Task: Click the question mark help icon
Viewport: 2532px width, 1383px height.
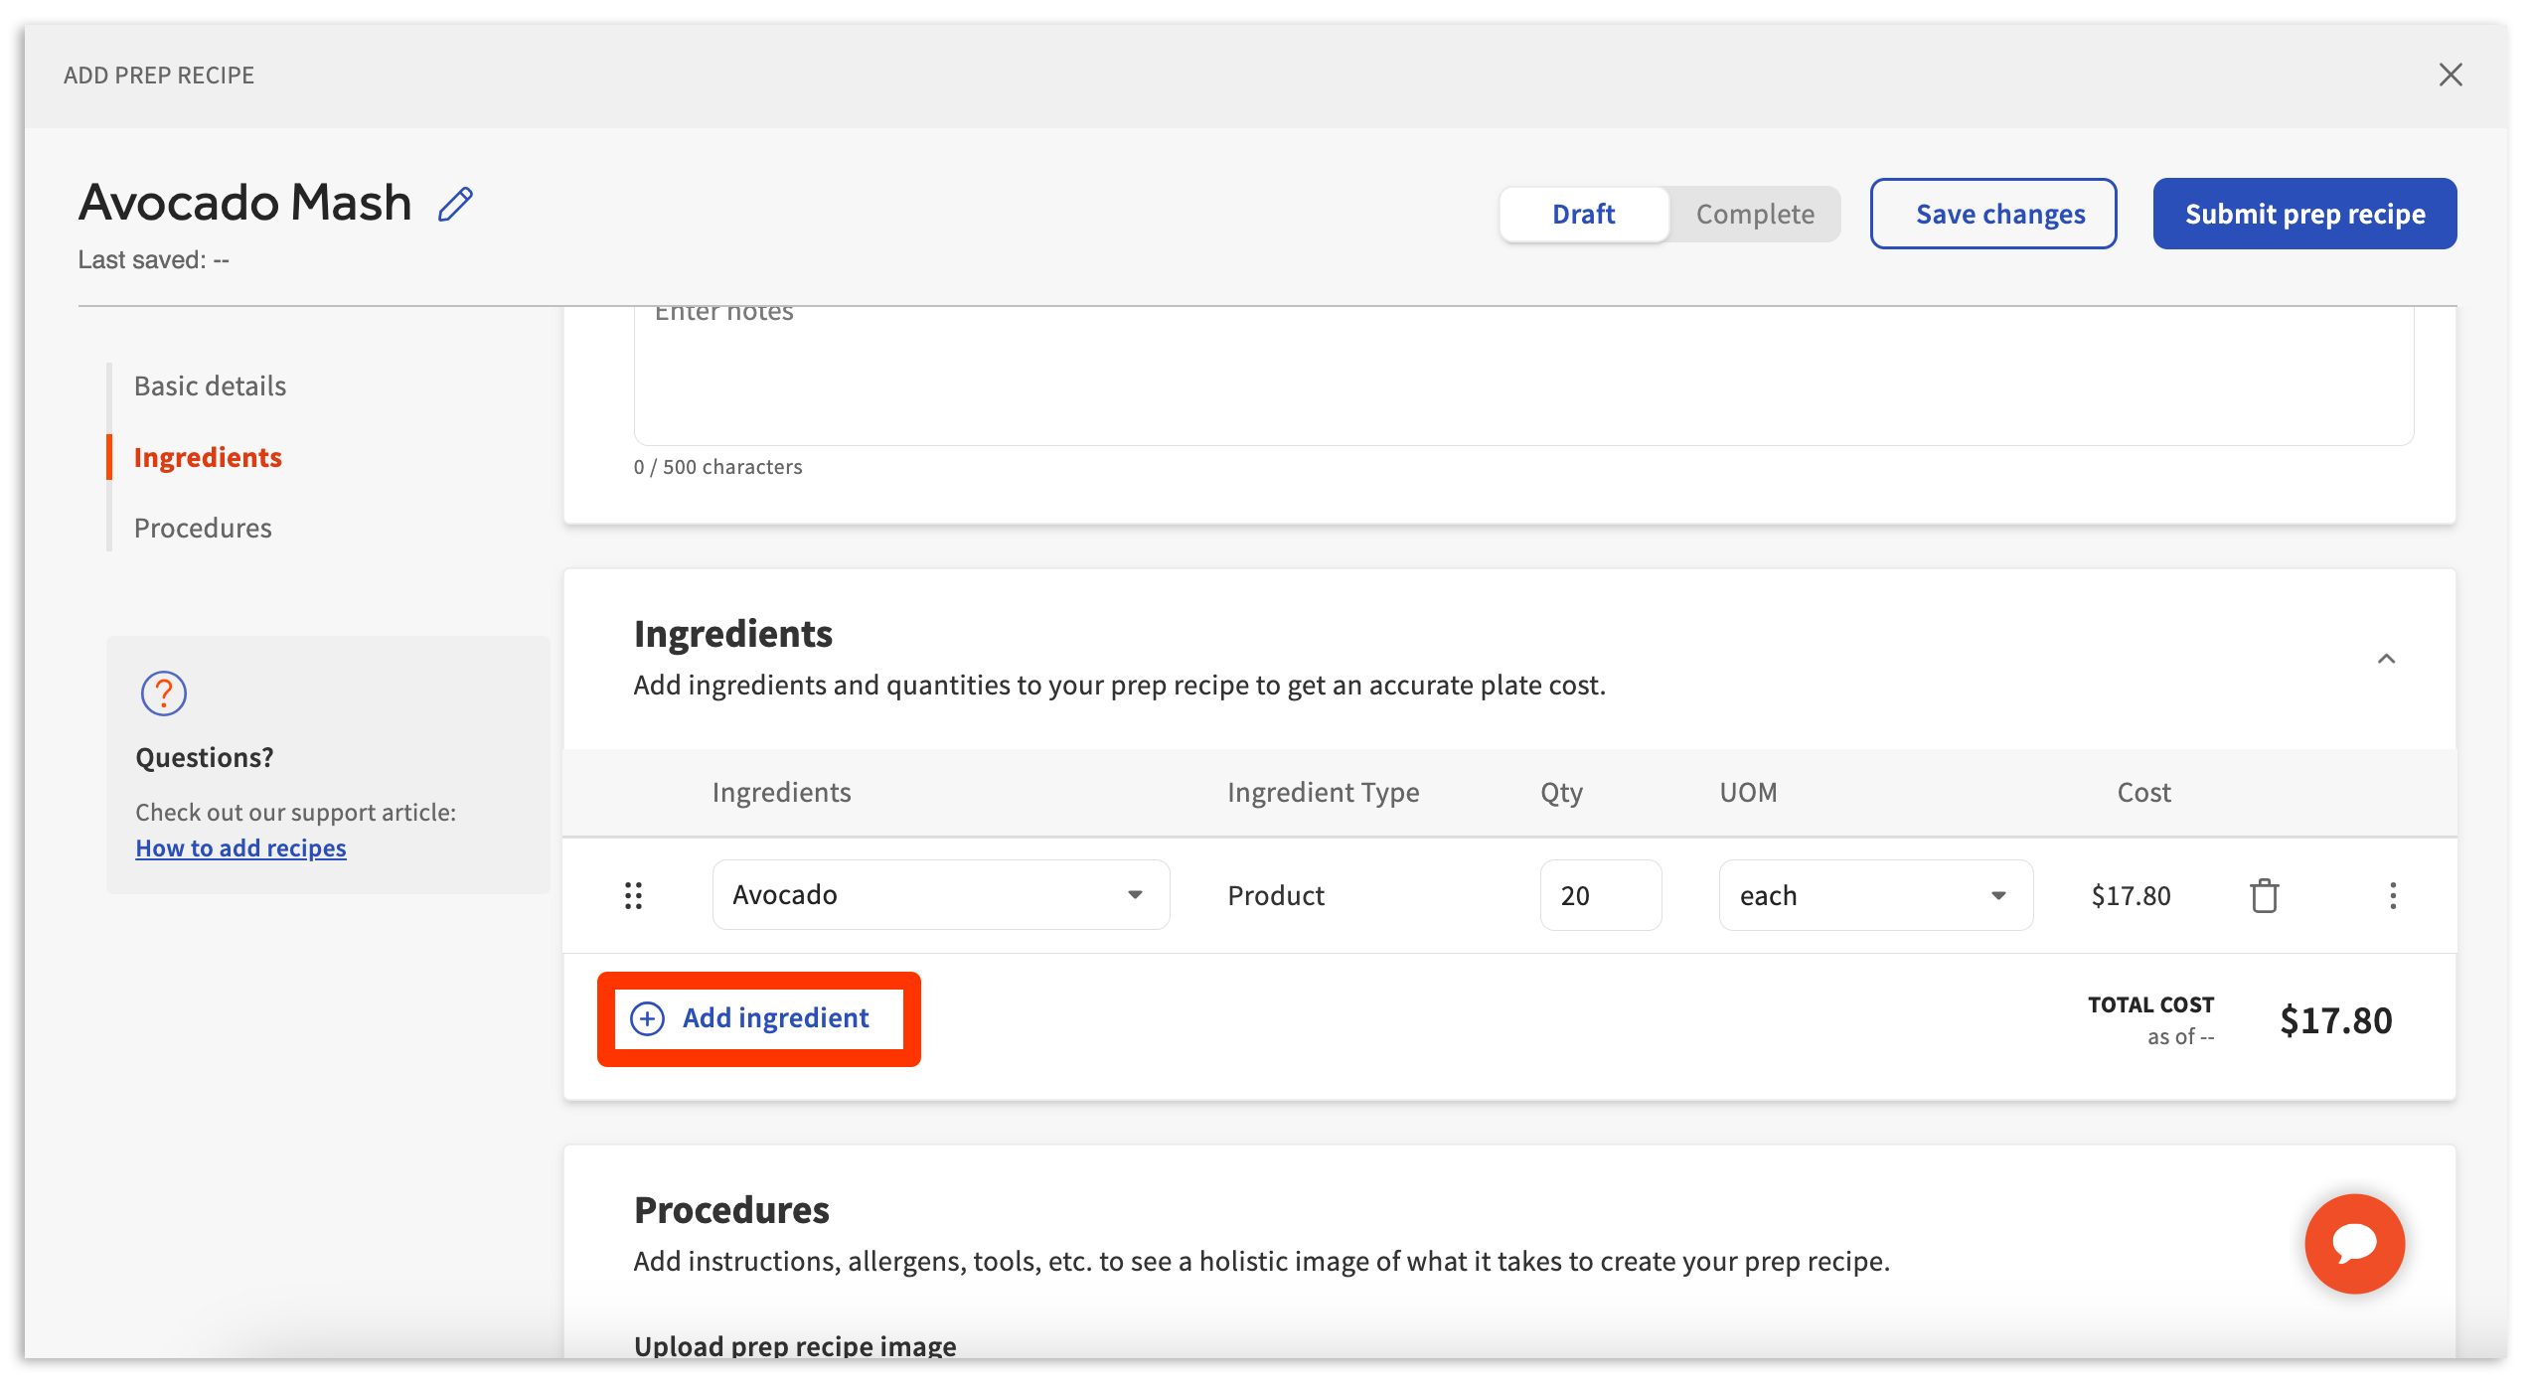Action: 163,692
